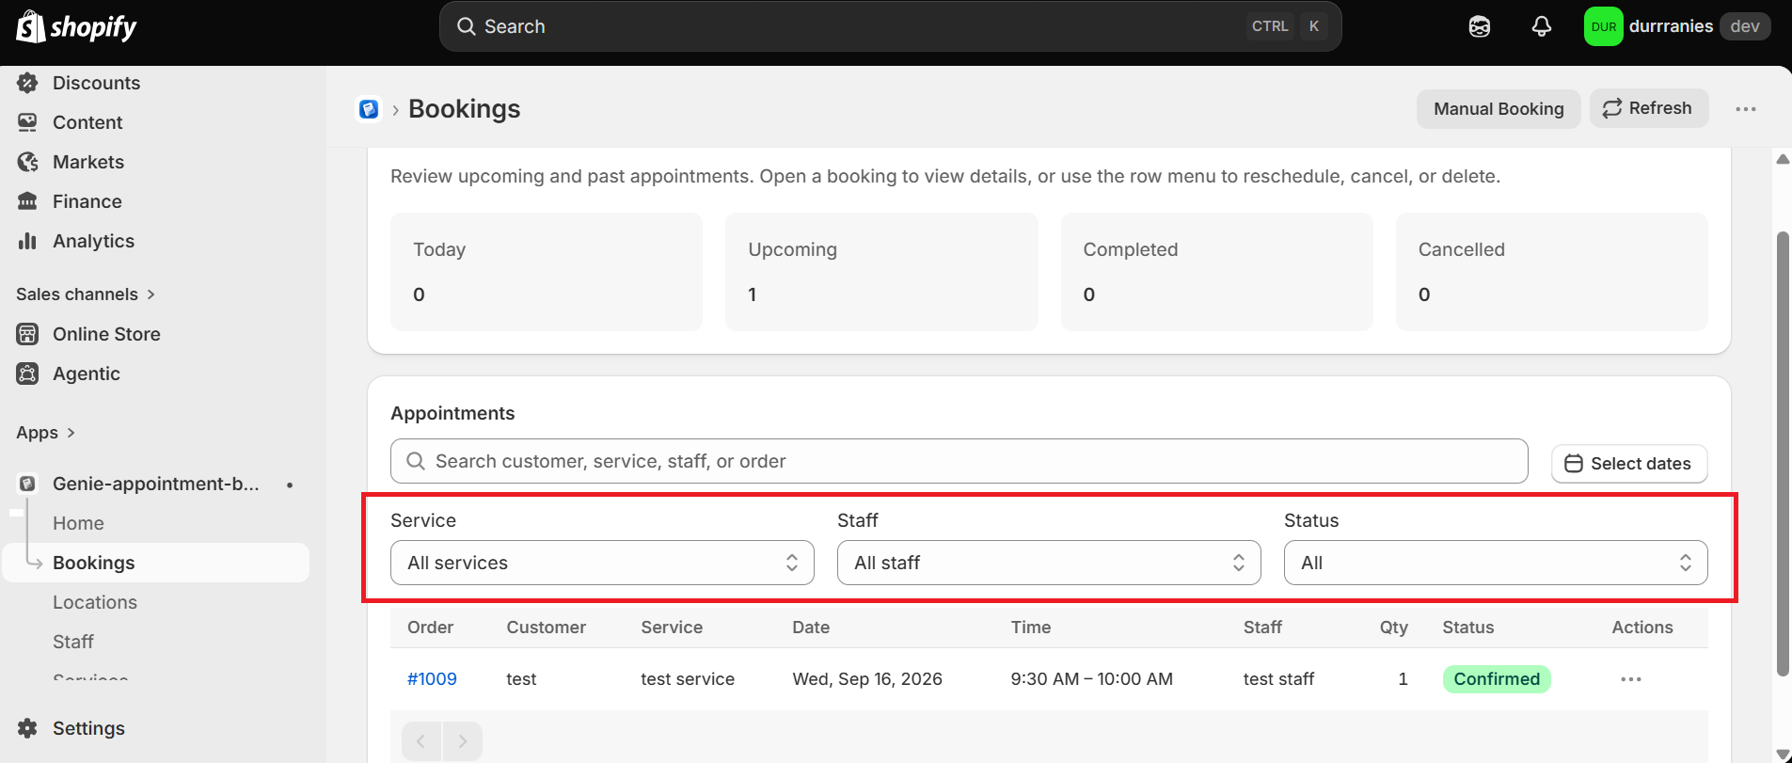This screenshot has width=1792, height=763.
Task: Click the next page arrow
Action: pyautogui.click(x=462, y=741)
